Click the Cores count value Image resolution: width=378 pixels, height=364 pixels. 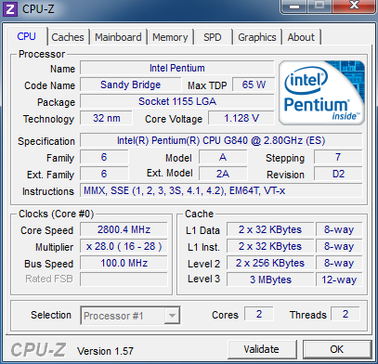click(259, 314)
